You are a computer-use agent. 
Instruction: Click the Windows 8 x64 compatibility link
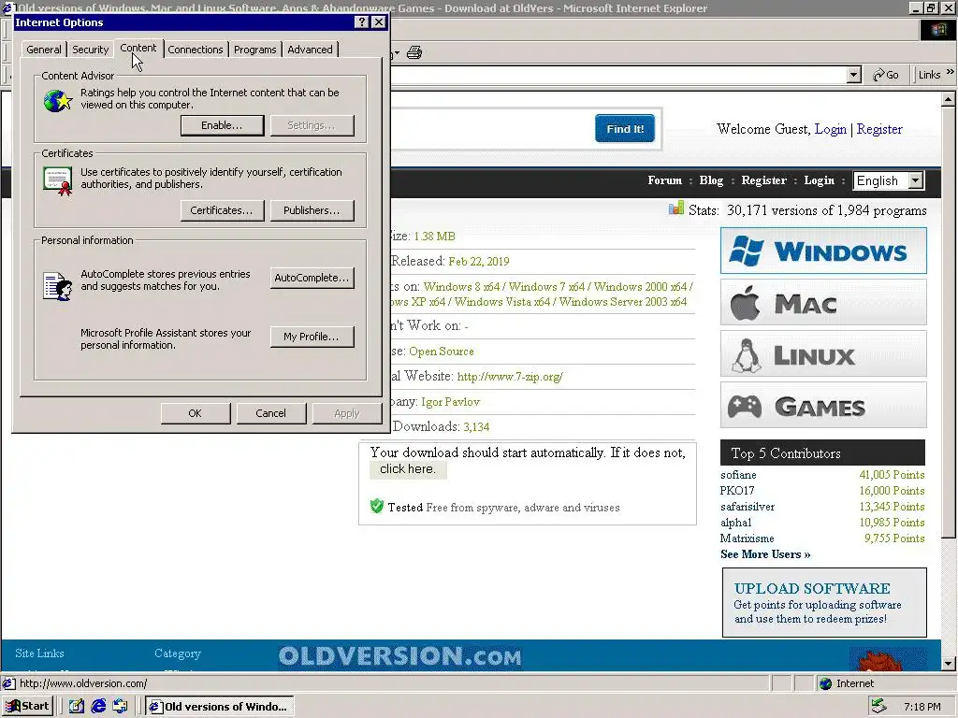coord(461,286)
